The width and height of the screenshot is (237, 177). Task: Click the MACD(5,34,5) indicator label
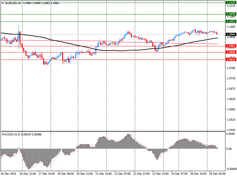pos(11,135)
